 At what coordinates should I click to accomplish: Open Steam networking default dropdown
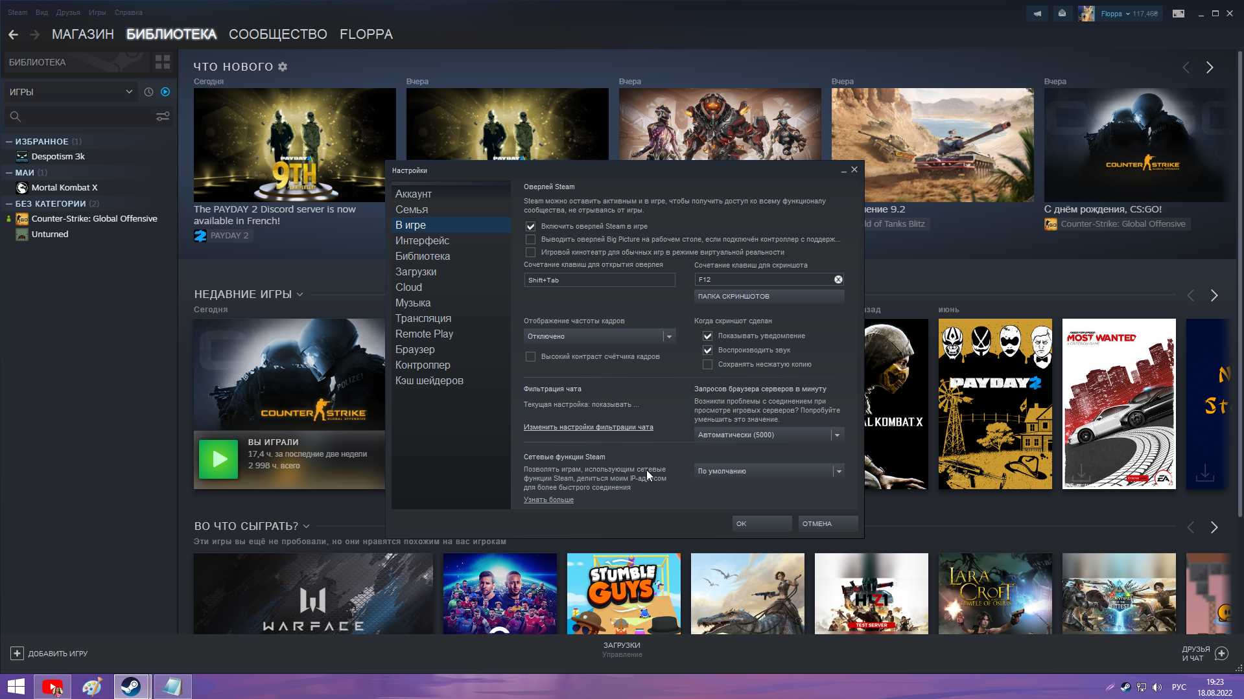click(x=769, y=471)
